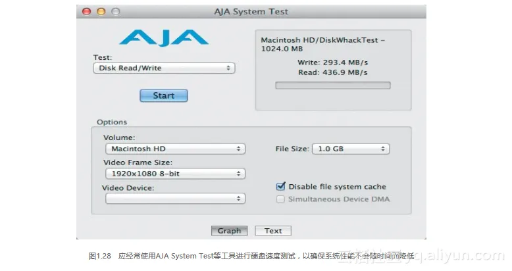Click the Write speed result text
The height and width of the screenshot is (271, 512).
tap(332, 62)
